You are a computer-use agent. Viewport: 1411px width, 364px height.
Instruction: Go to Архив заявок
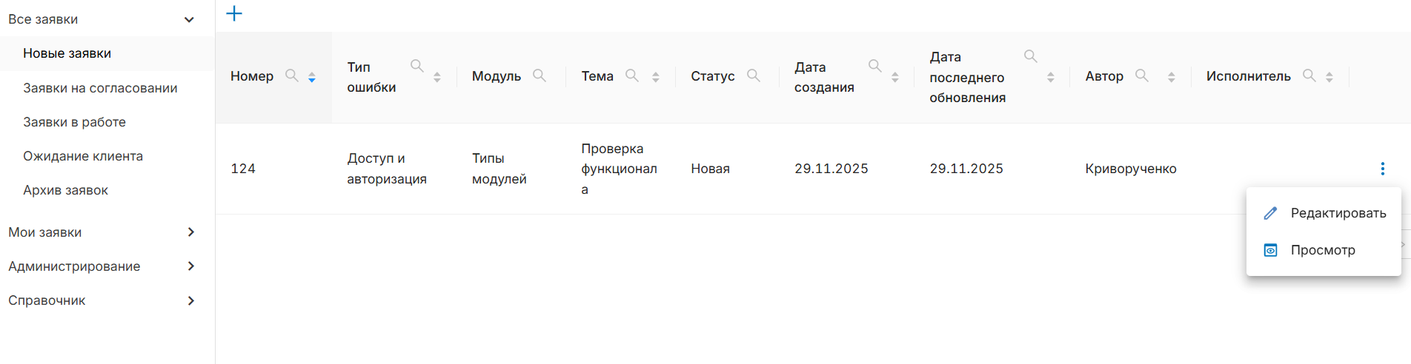click(65, 190)
